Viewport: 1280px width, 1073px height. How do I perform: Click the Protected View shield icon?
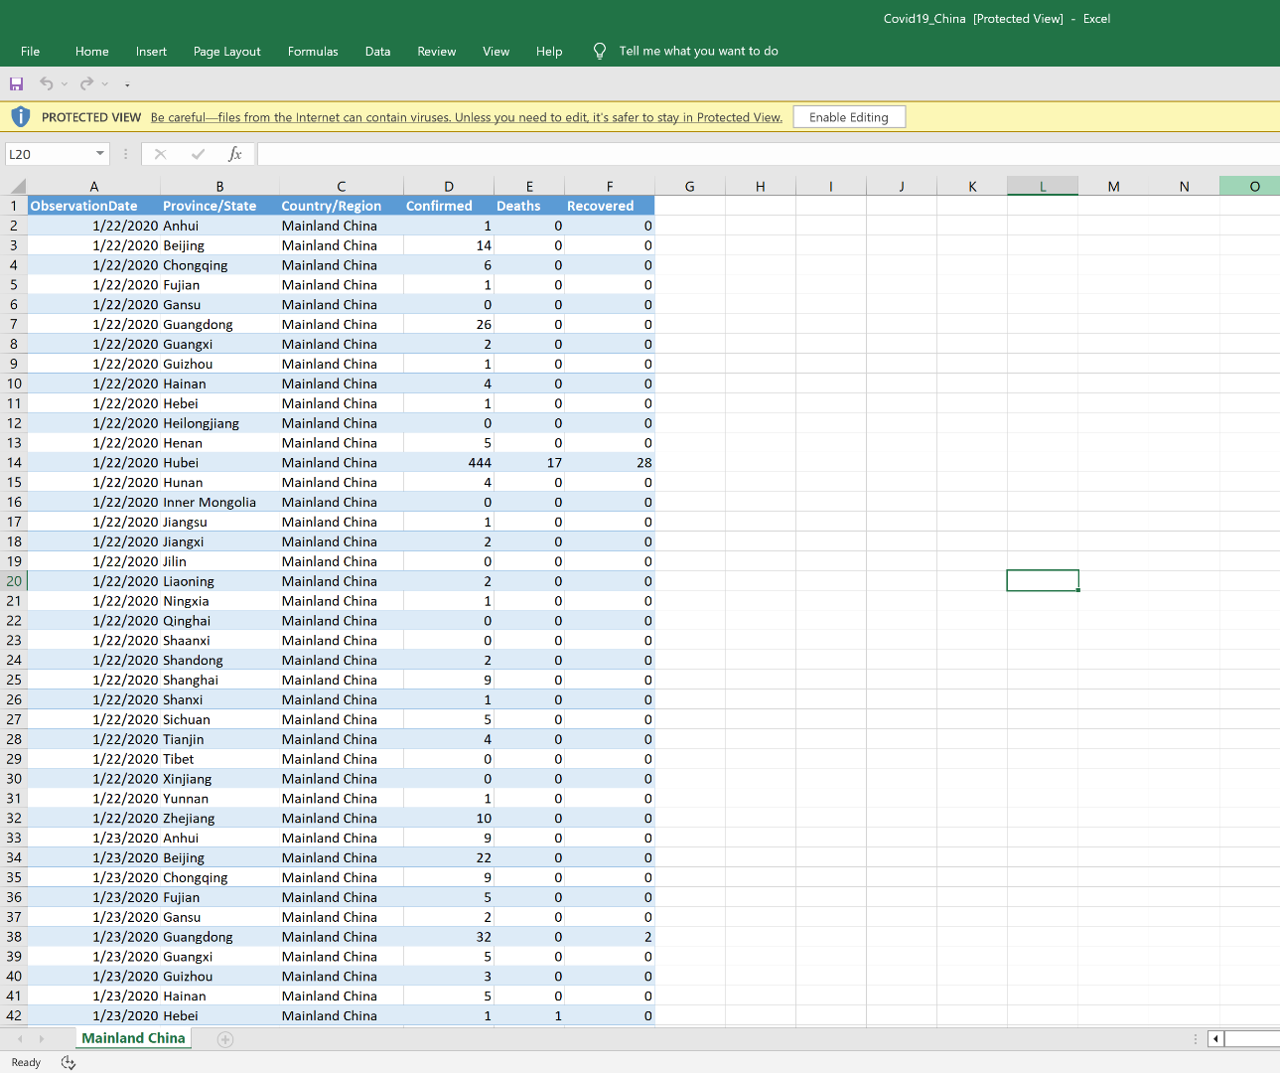pos(21,117)
